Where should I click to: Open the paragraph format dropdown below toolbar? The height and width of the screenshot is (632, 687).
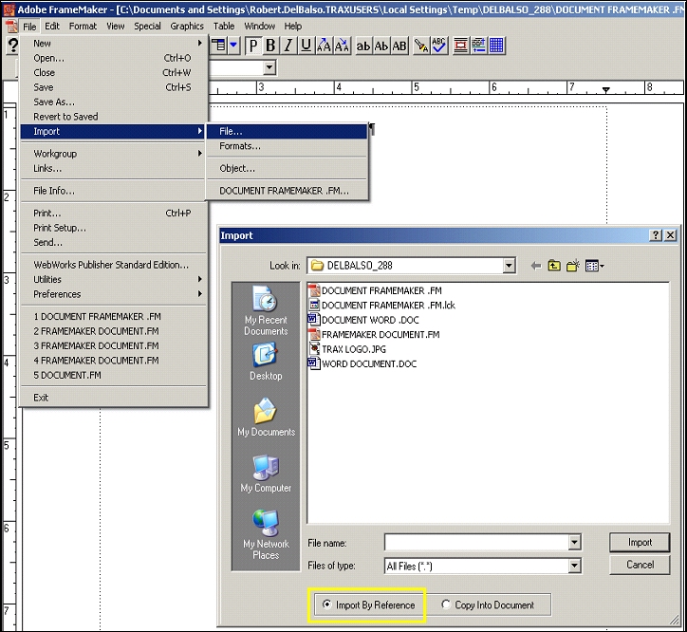click(269, 68)
